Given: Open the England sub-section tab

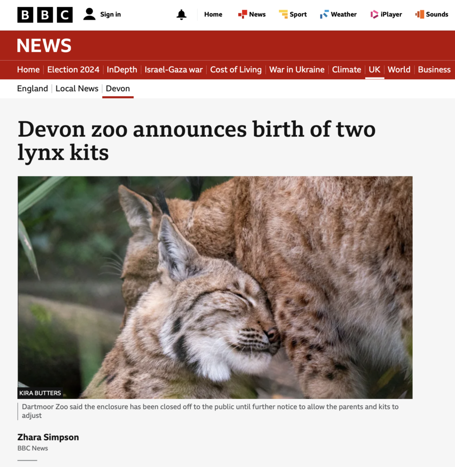Looking at the screenshot, I should tap(32, 89).
